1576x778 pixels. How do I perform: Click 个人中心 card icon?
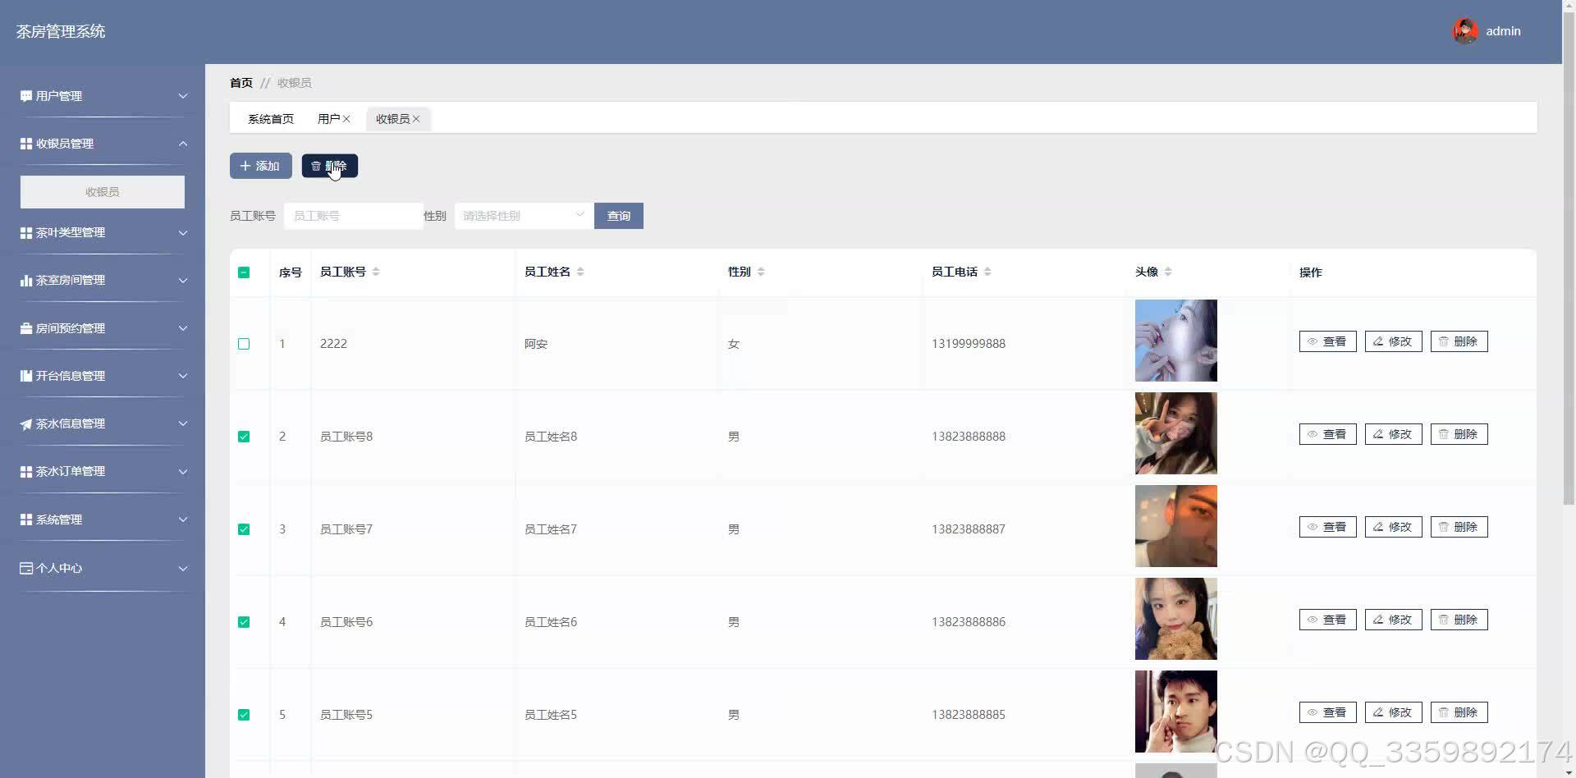click(26, 568)
